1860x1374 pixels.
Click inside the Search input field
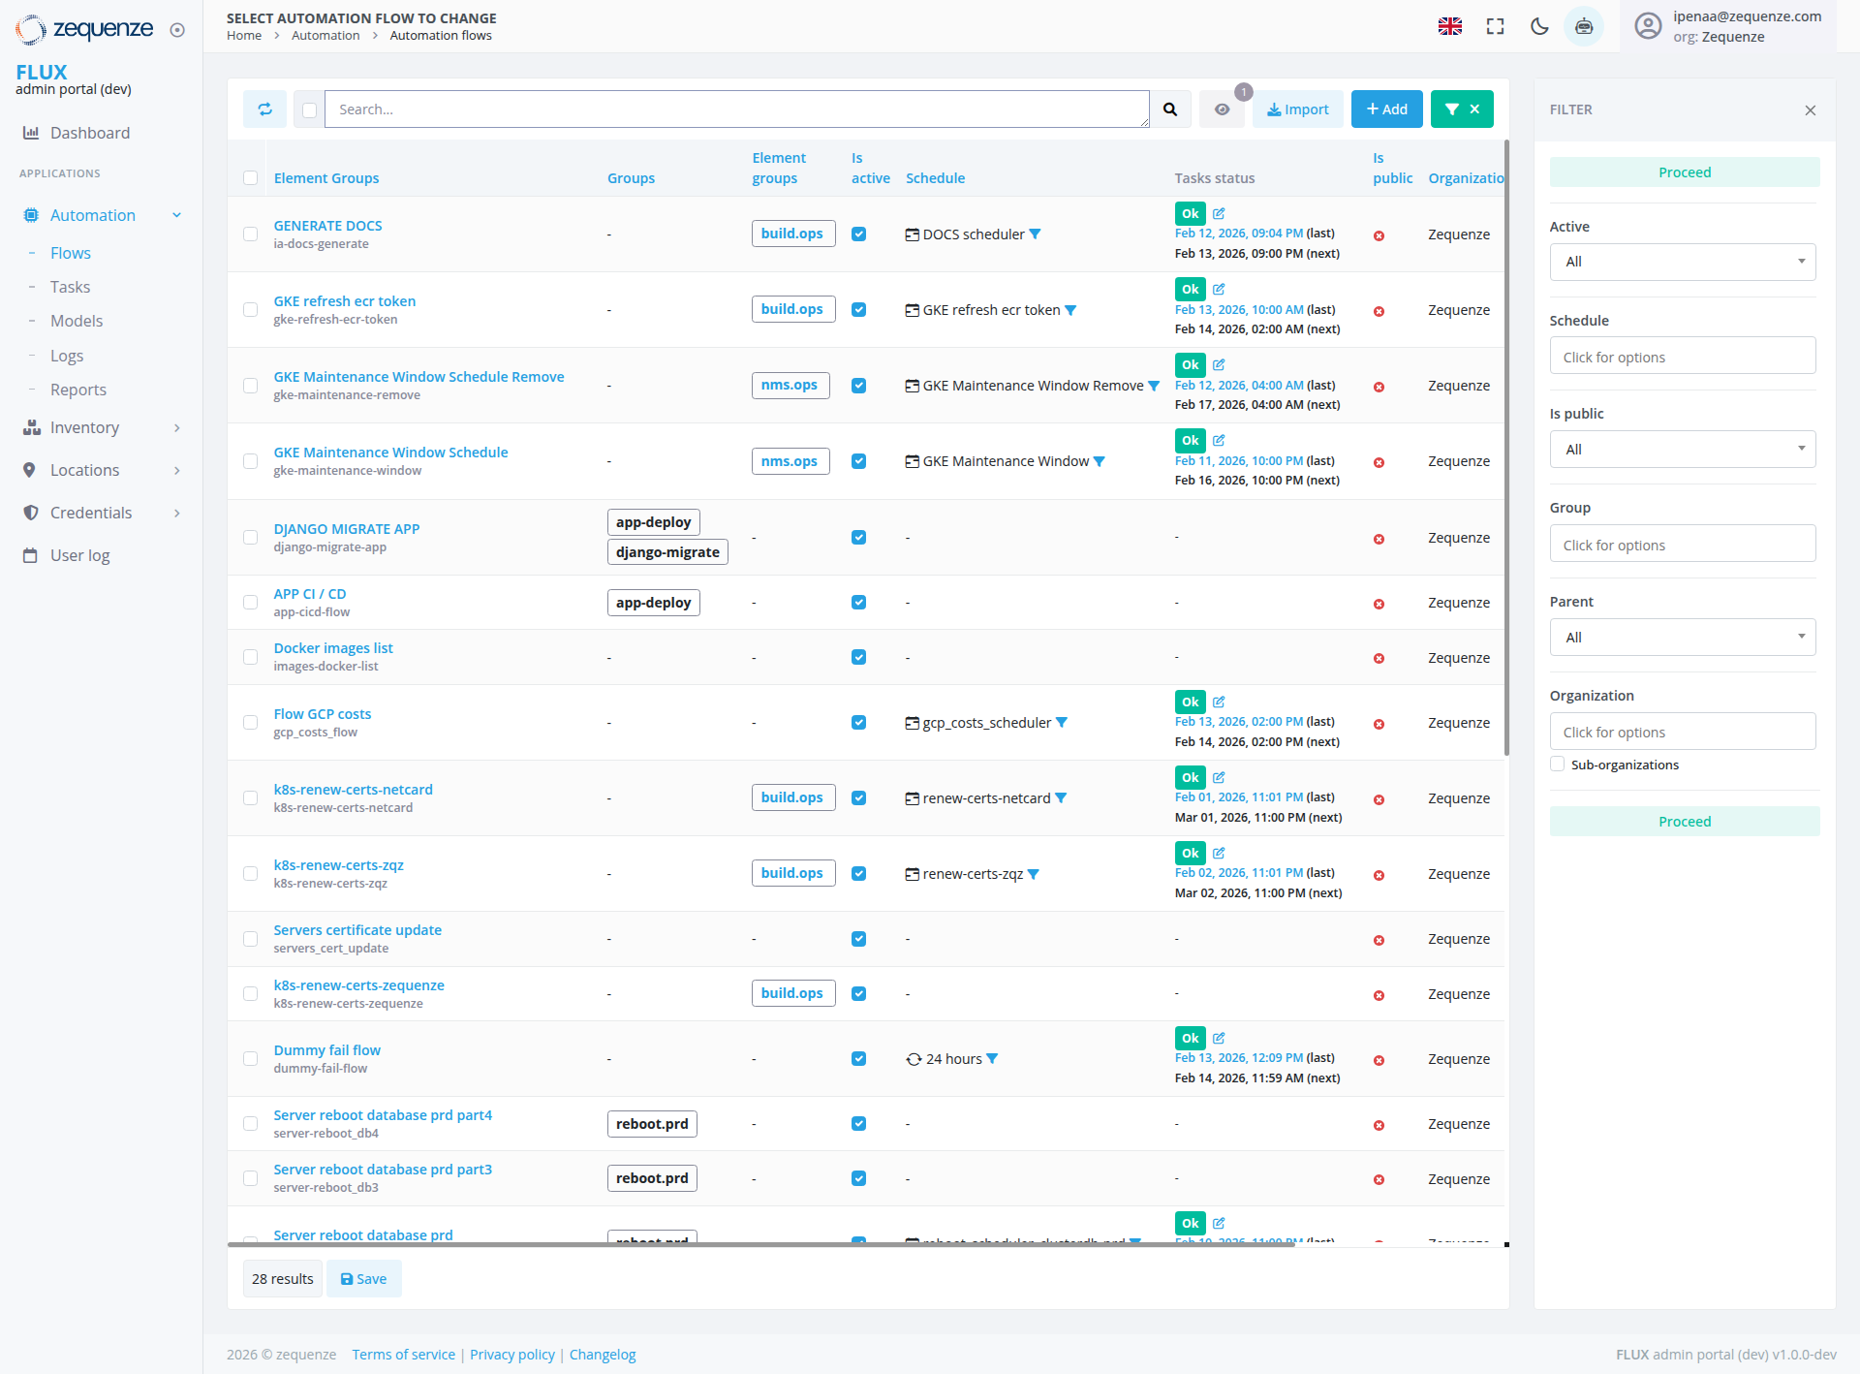[x=736, y=109]
